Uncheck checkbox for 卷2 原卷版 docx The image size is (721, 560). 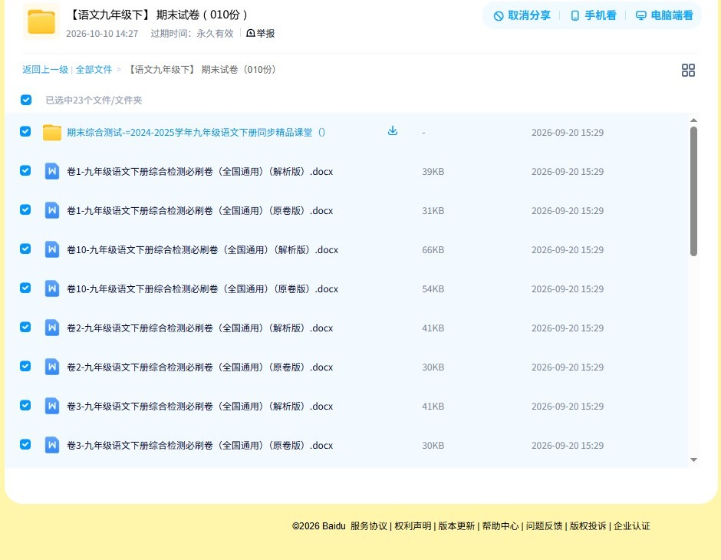pyautogui.click(x=25, y=366)
